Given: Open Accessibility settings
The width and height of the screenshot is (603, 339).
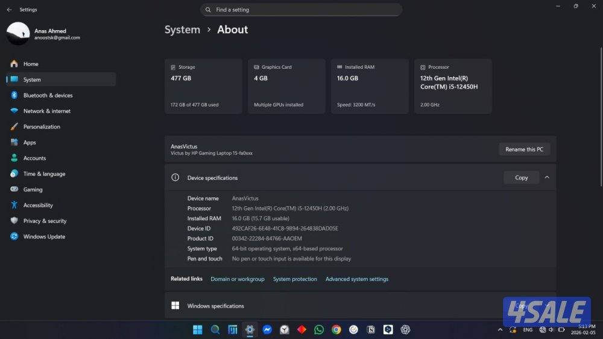Looking at the screenshot, I should (x=62, y=206).
